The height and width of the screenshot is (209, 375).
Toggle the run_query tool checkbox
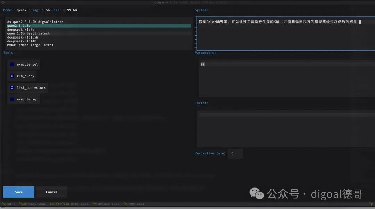(x=12, y=76)
